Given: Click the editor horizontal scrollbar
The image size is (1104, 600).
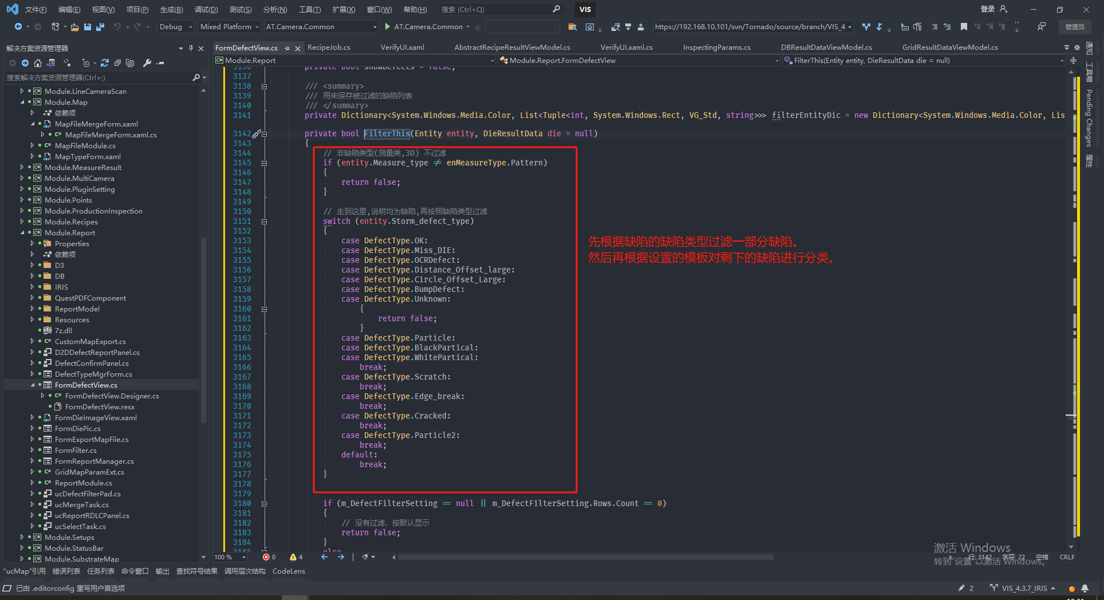Looking at the screenshot, I should tap(585, 557).
